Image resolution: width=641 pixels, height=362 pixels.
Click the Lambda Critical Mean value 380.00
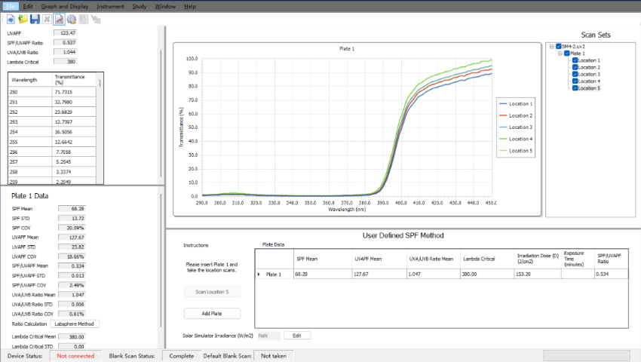point(72,336)
